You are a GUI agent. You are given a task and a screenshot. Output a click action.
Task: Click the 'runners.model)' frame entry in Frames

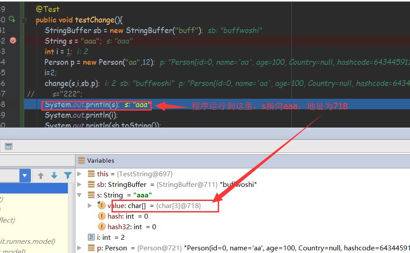click(27, 241)
